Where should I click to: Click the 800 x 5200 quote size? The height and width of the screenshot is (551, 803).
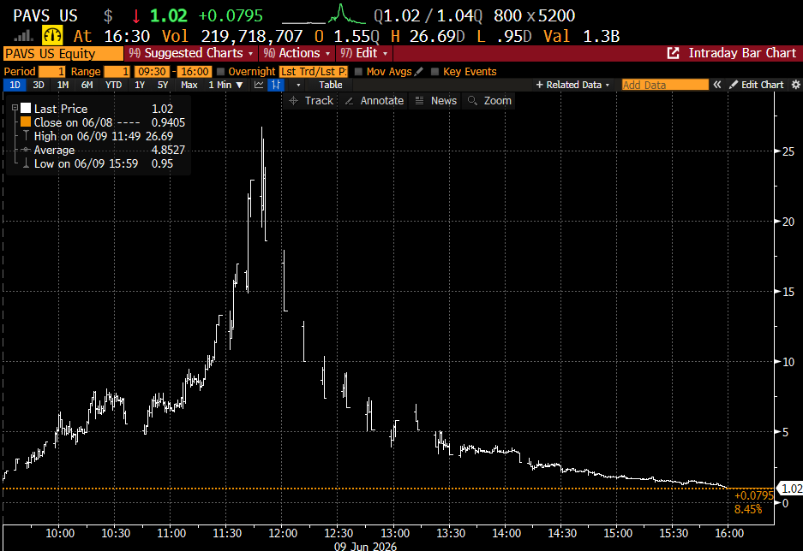[534, 15]
